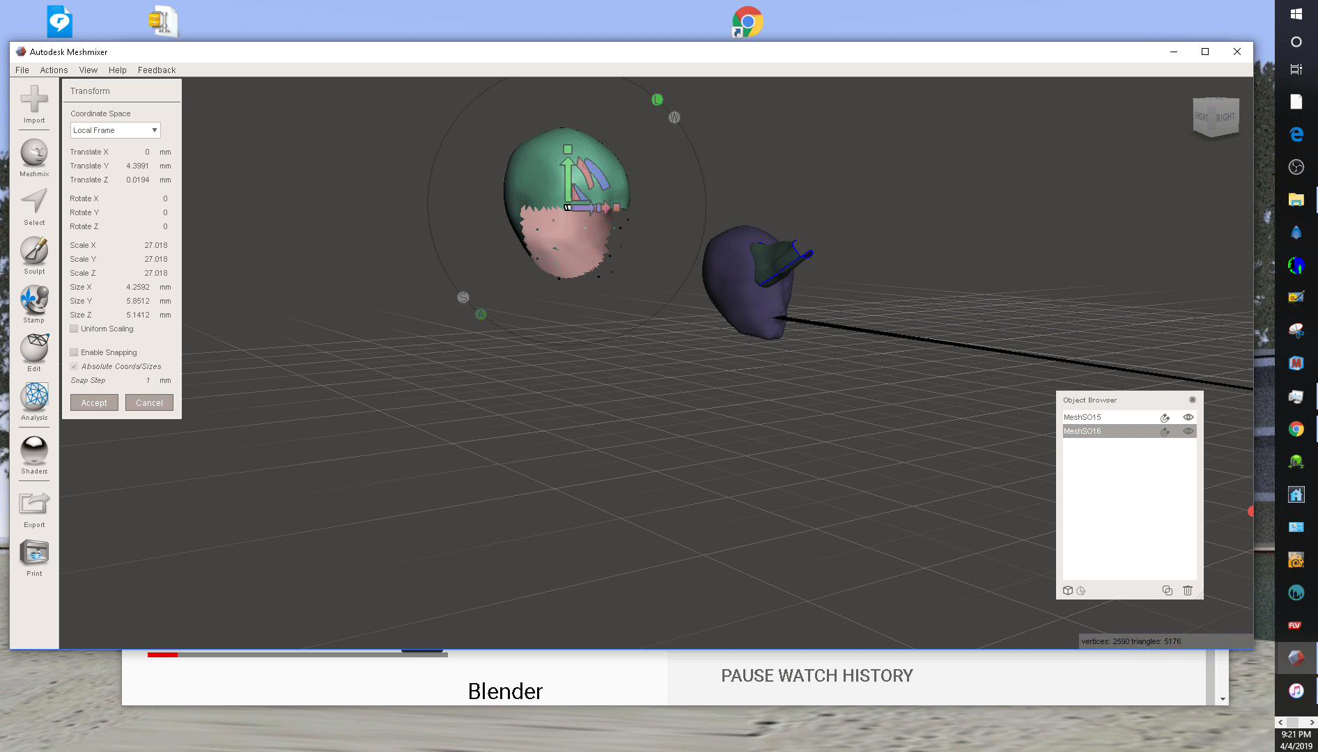Click the Accept button in Transform panel
1318x752 pixels.
[x=94, y=402]
